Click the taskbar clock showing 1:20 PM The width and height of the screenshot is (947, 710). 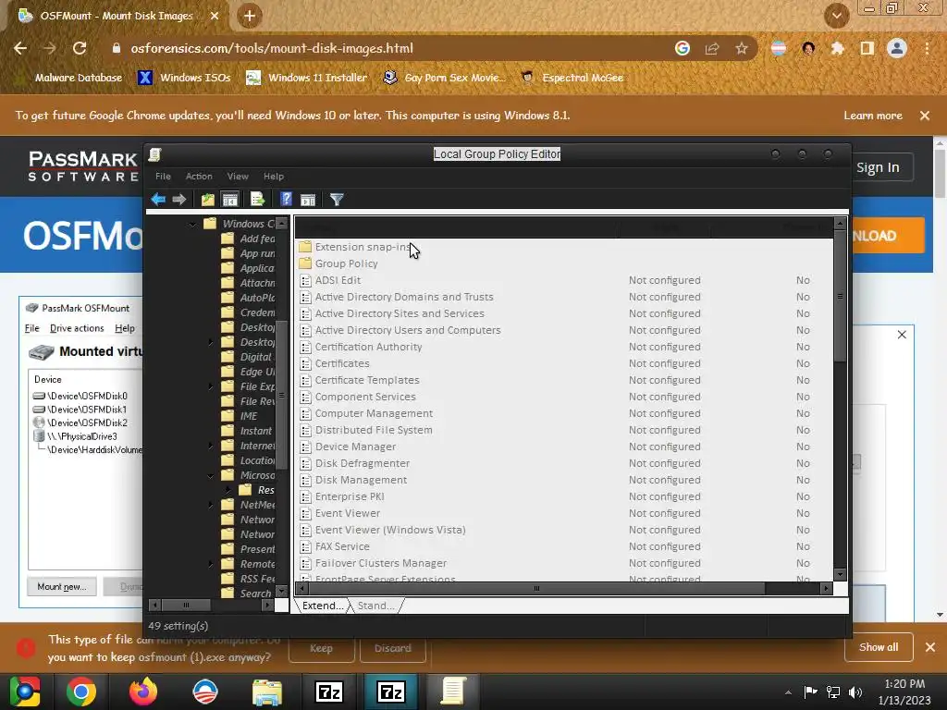[904, 692]
